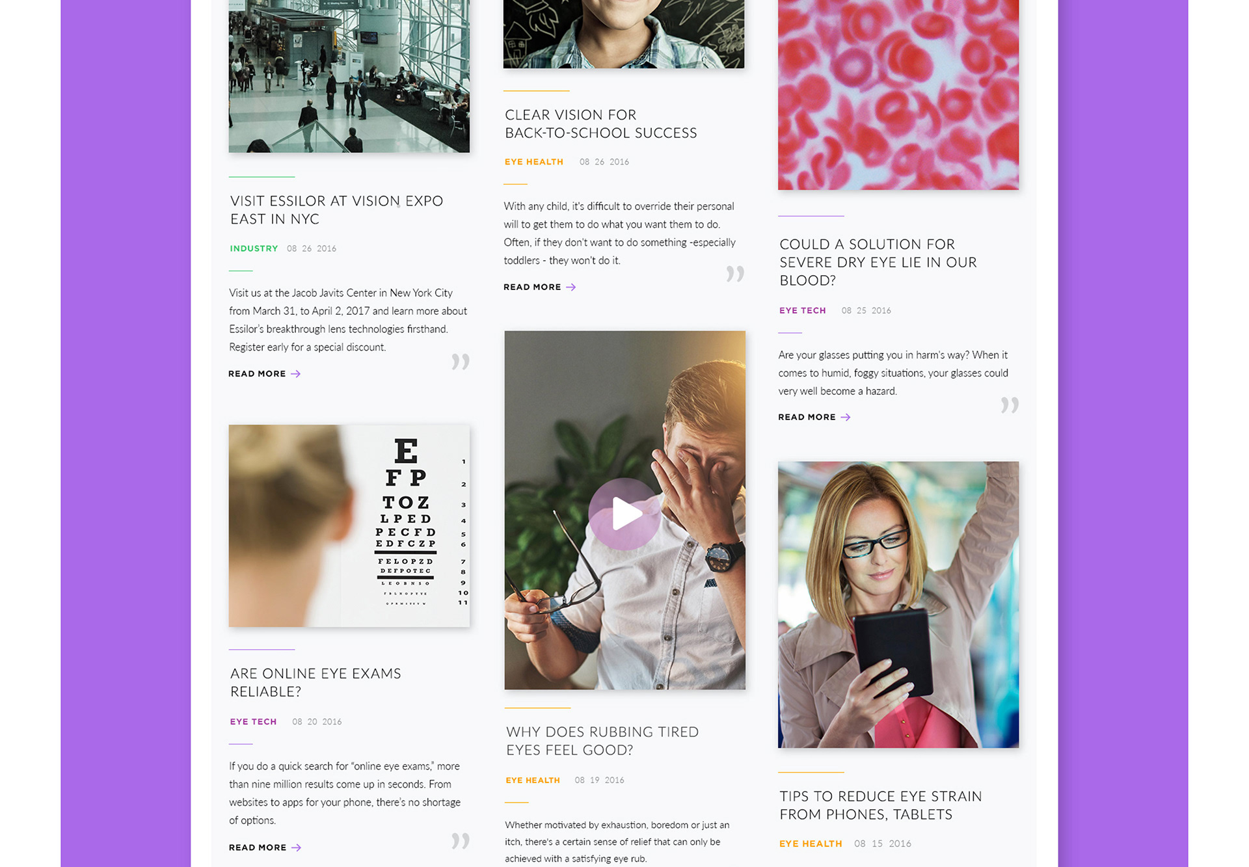Open Are Online Eye Exams Reliable headline

pos(316,682)
